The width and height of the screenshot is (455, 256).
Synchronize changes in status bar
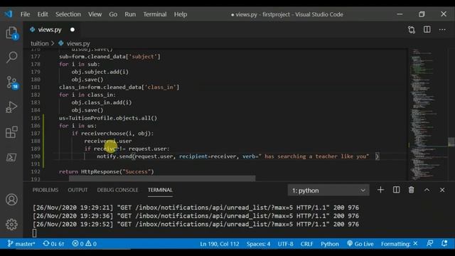[x=53, y=244]
